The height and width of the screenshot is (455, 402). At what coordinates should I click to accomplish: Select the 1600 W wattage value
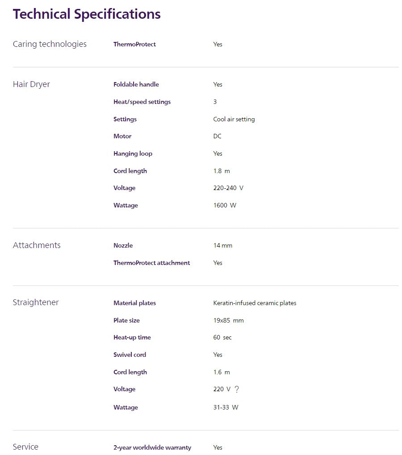coord(225,205)
